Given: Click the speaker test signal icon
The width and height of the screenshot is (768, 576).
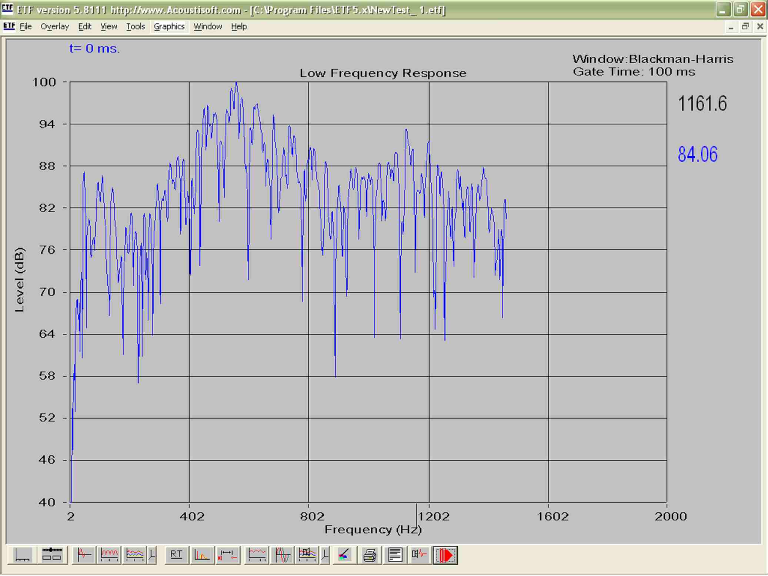Looking at the screenshot, I should point(420,555).
